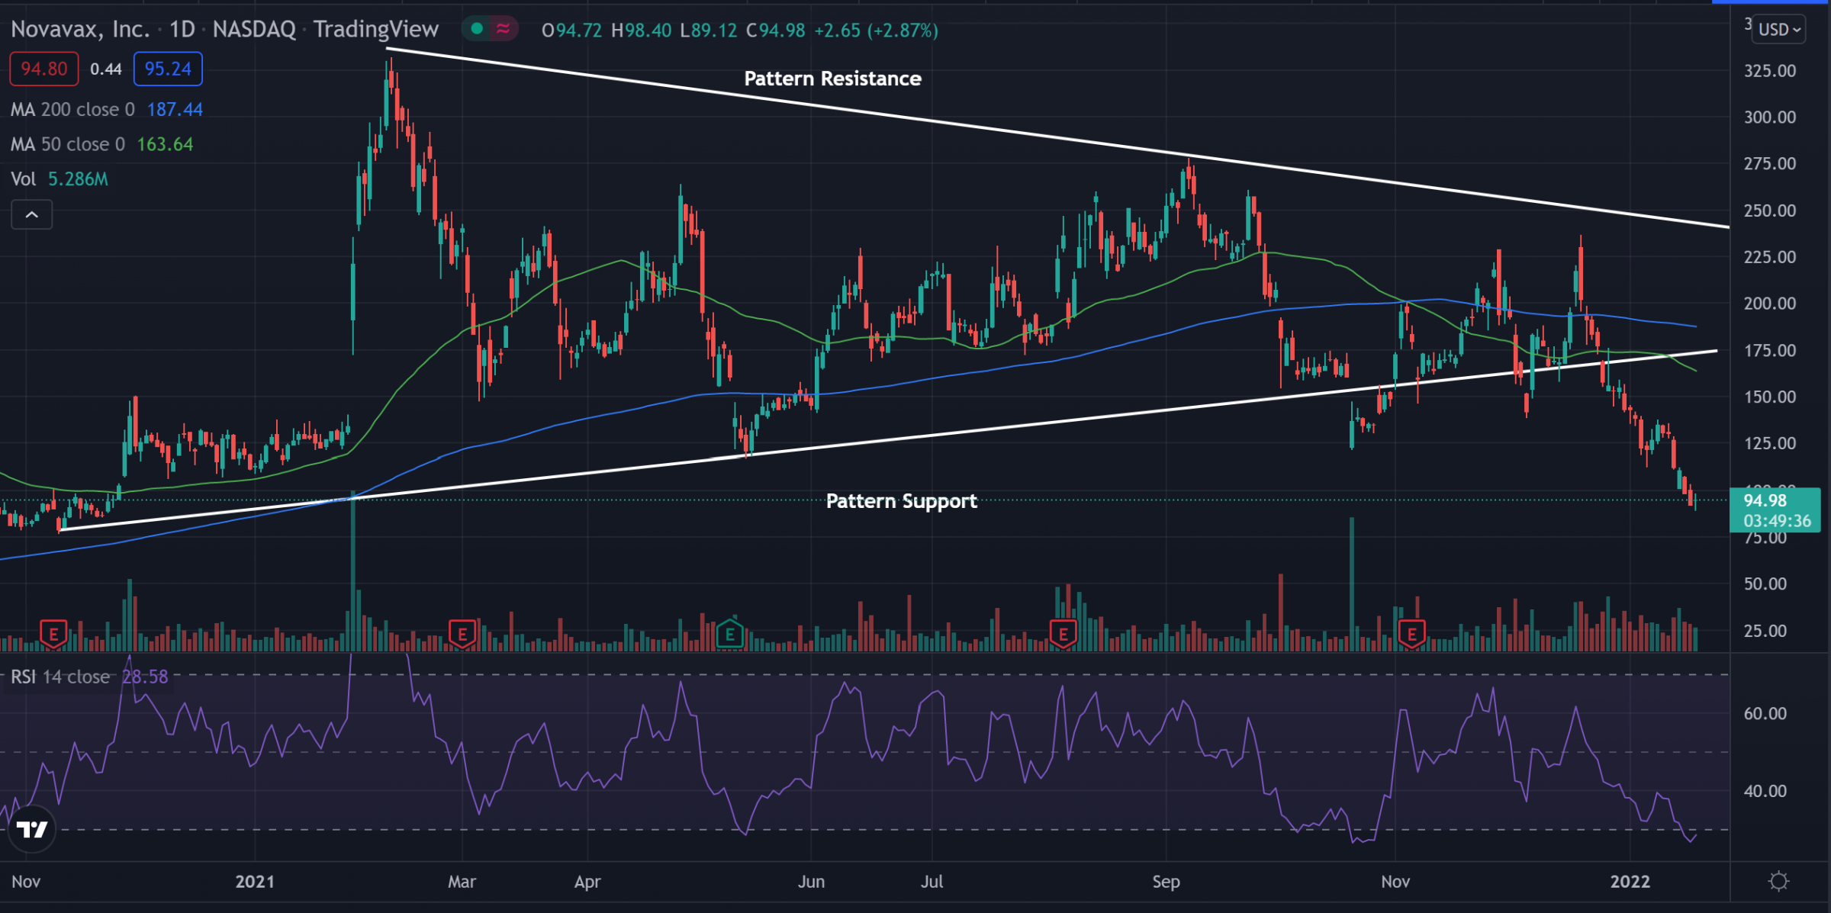
Task: Click the market status green dot indicator
Action: tap(477, 29)
